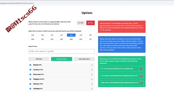Image resolution: width=174 pixels, height=109 pixels.
Task: Deselect the highlighted EUR currency
Action: pos(71,35)
